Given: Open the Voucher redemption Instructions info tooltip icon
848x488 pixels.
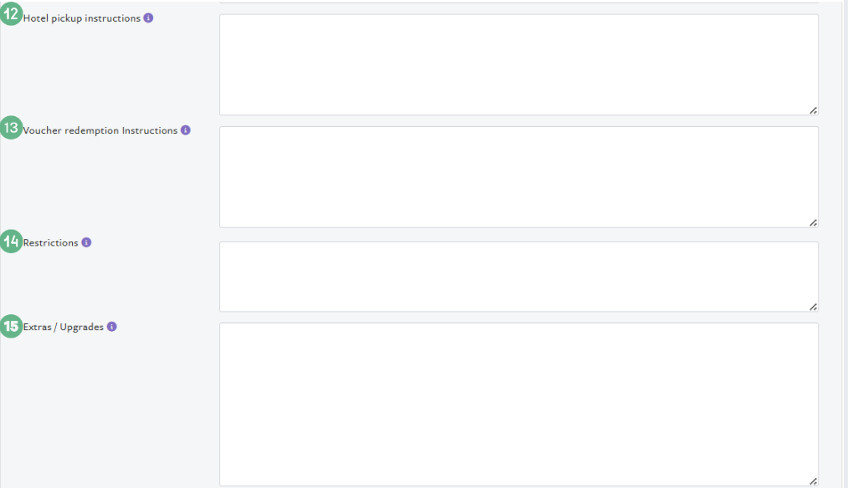Looking at the screenshot, I should [x=186, y=130].
